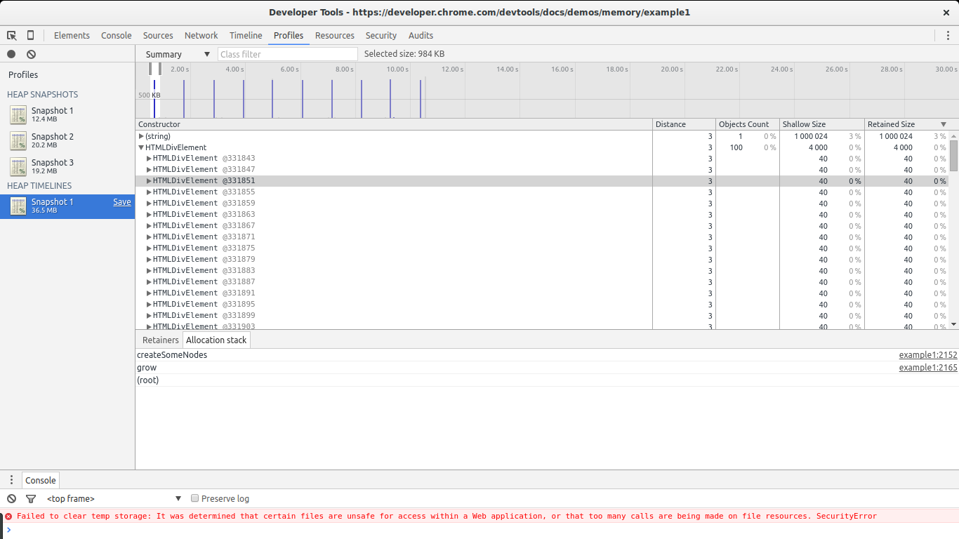Enable the Preserve log checkbox
Screen dimensions: 959x539
[x=195, y=498]
